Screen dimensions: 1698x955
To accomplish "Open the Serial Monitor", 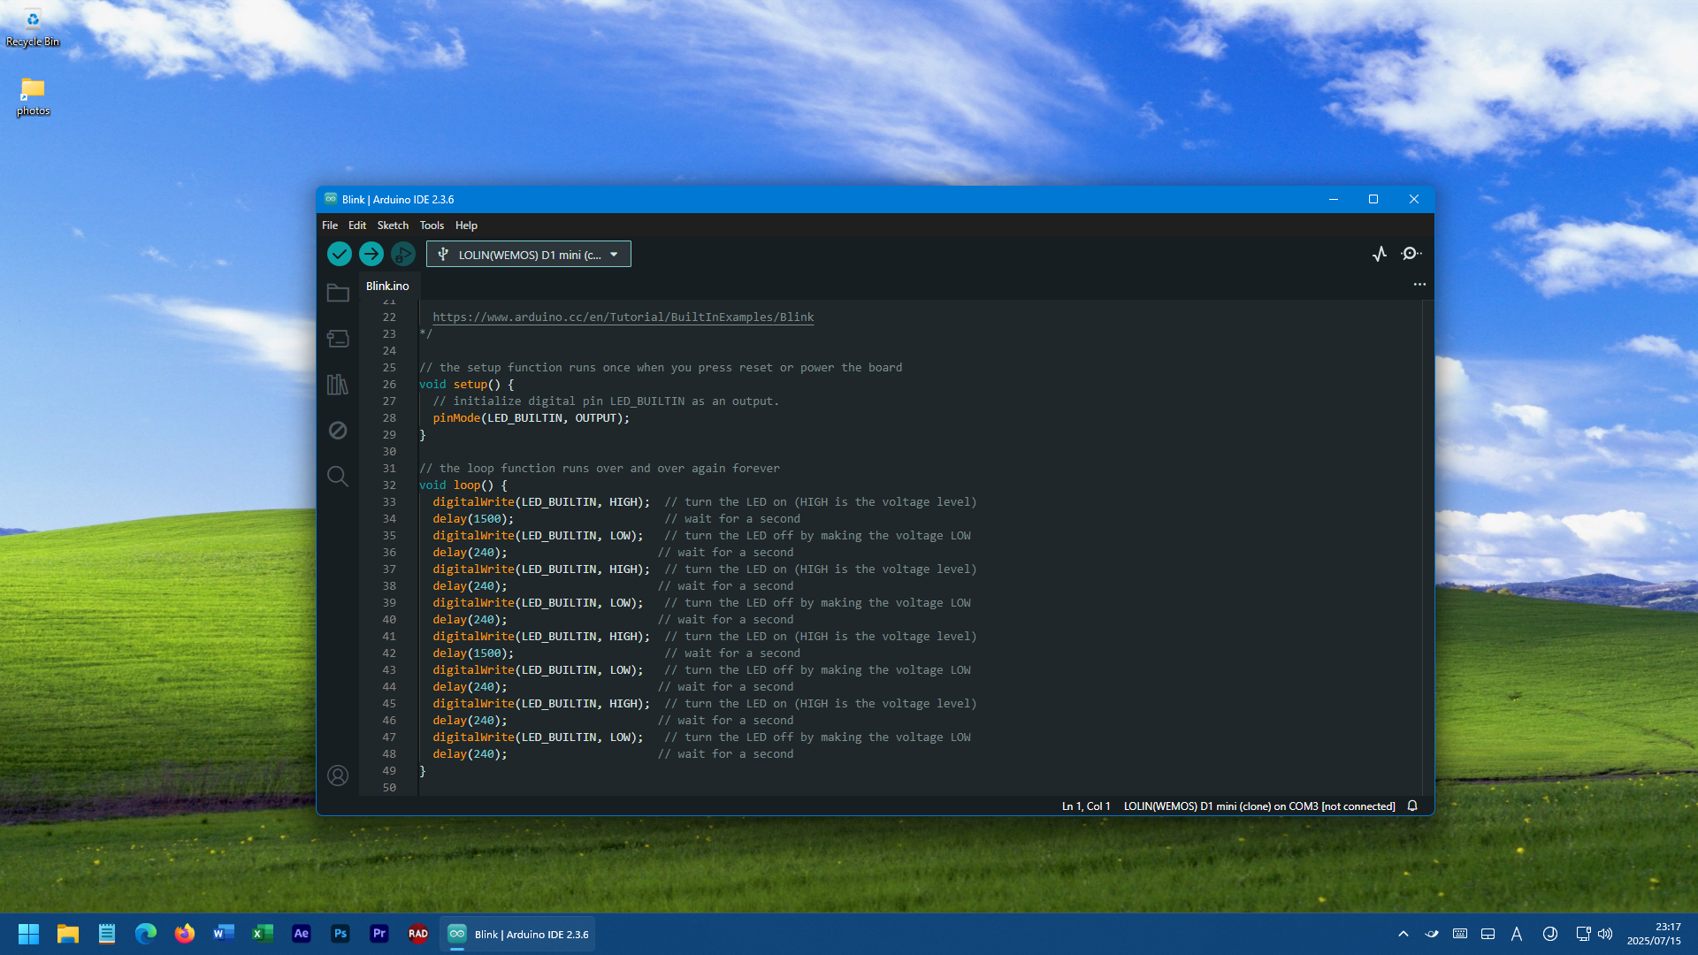I will point(1411,254).
